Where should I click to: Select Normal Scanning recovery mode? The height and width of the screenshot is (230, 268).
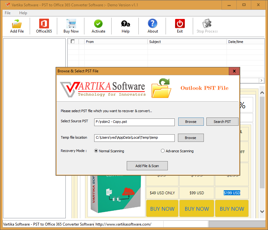[96, 151]
